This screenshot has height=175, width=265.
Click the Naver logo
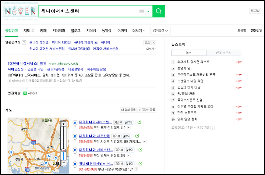20,11
